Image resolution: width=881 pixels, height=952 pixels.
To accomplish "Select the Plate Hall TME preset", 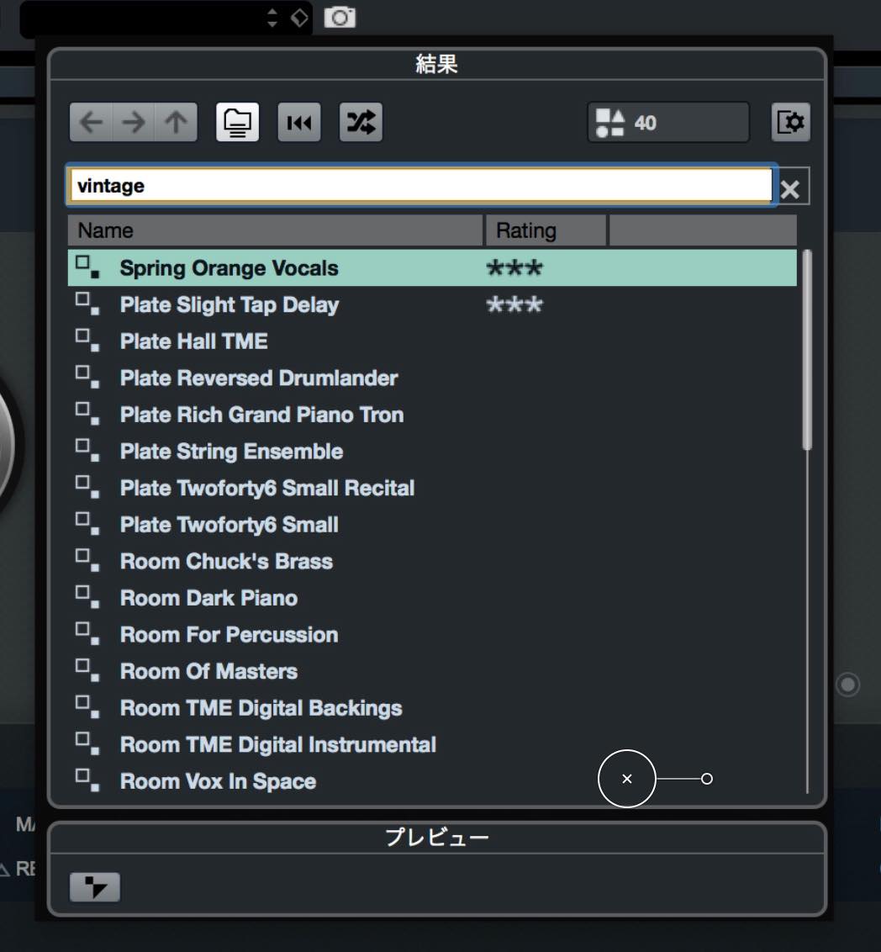I will point(432,341).
